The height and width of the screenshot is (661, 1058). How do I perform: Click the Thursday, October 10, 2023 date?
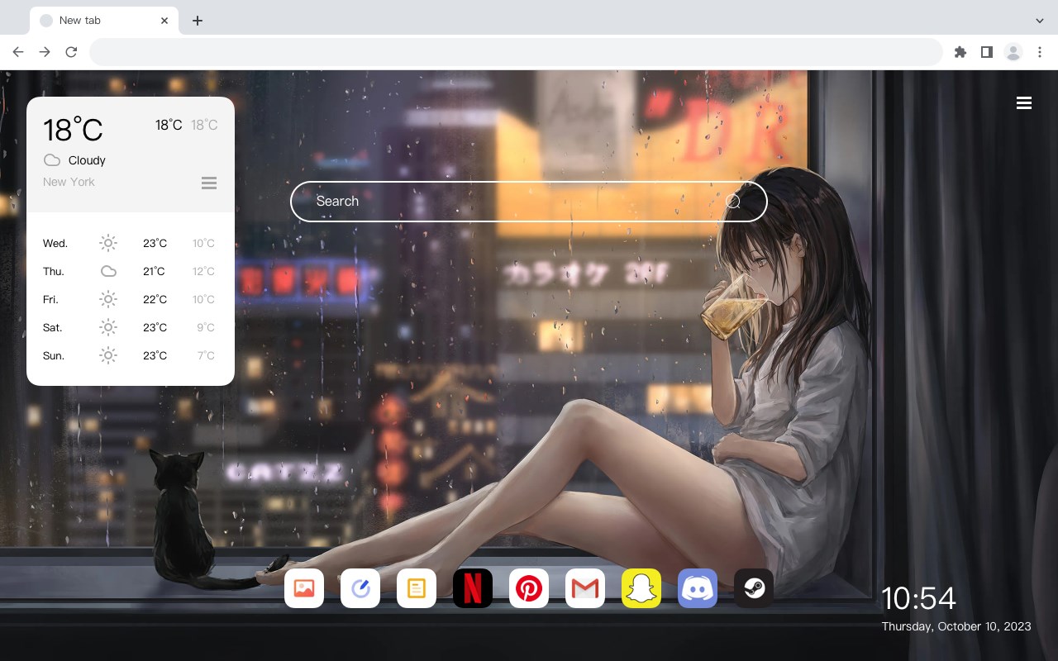pyautogui.click(x=956, y=626)
